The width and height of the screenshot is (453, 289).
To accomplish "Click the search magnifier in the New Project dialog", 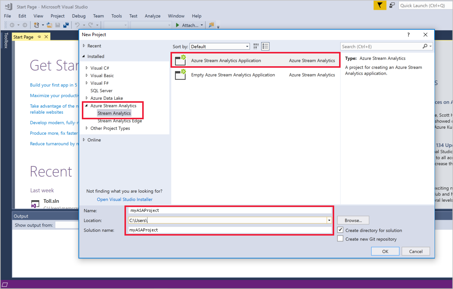I will pos(425,46).
